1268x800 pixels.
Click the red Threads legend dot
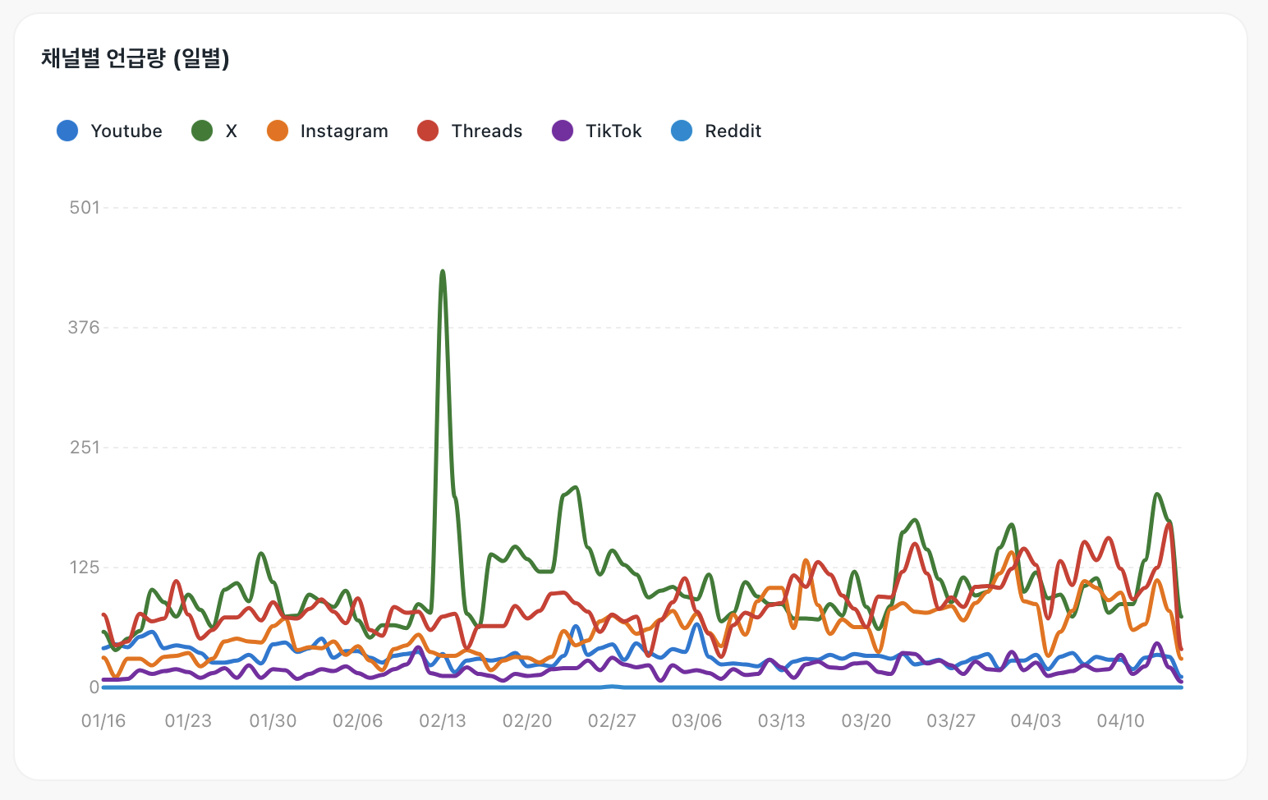click(428, 131)
